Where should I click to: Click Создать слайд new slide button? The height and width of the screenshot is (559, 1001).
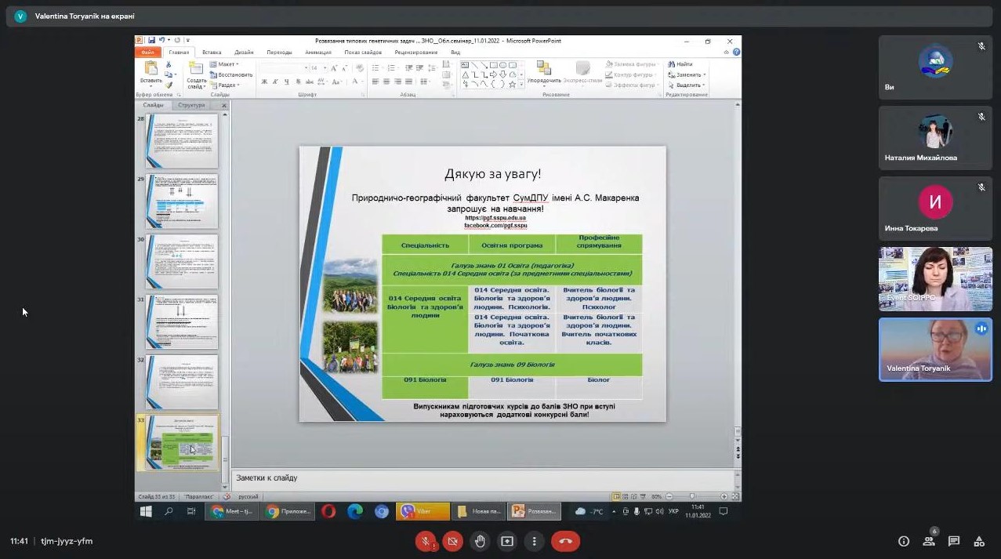pyautogui.click(x=197, y=74)
